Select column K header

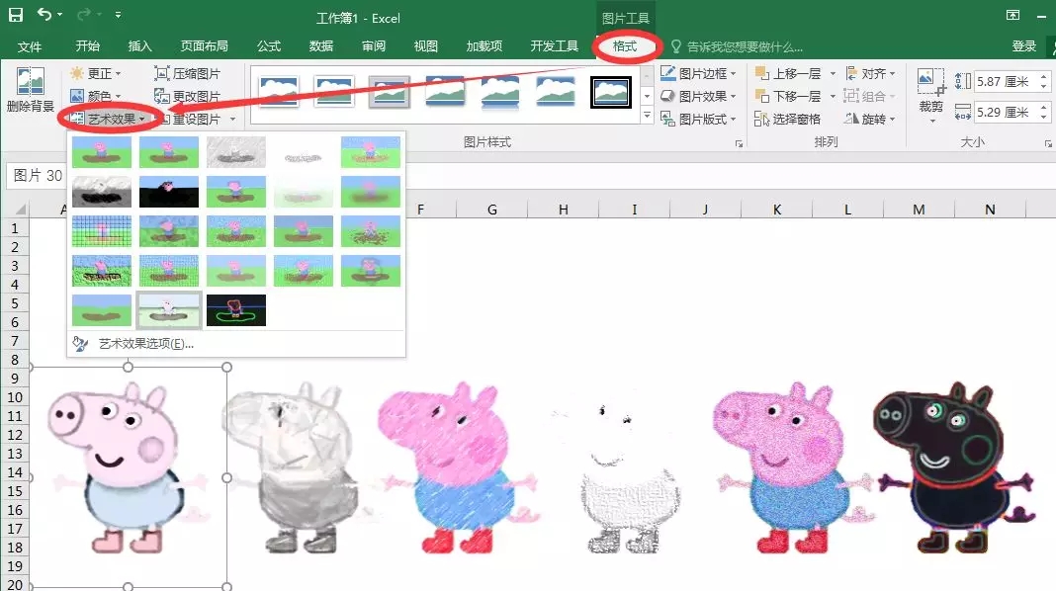777,210
